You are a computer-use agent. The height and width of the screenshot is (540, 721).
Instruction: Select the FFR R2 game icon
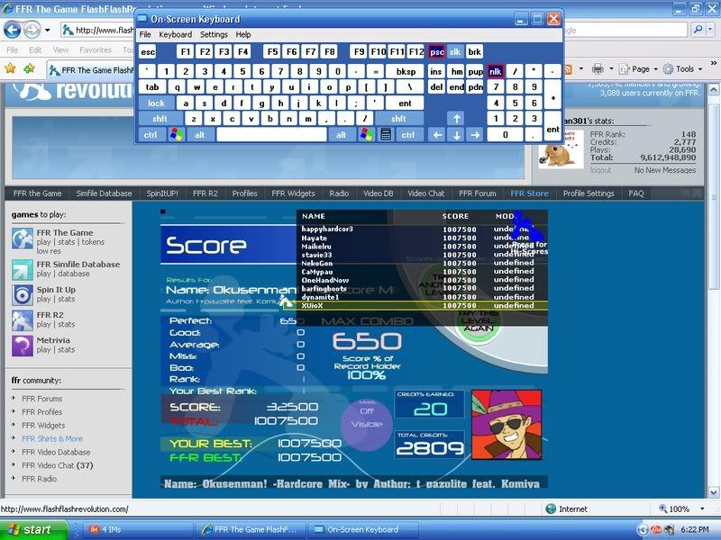tap(23, 319)
